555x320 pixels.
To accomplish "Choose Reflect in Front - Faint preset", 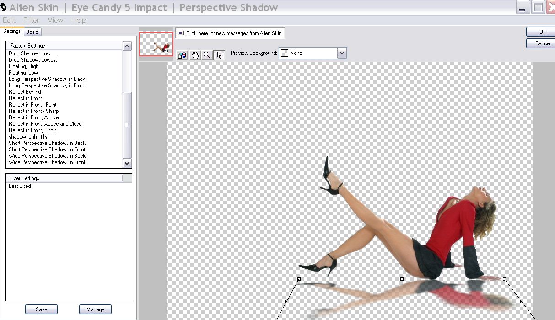I will (x=32, y=105).
